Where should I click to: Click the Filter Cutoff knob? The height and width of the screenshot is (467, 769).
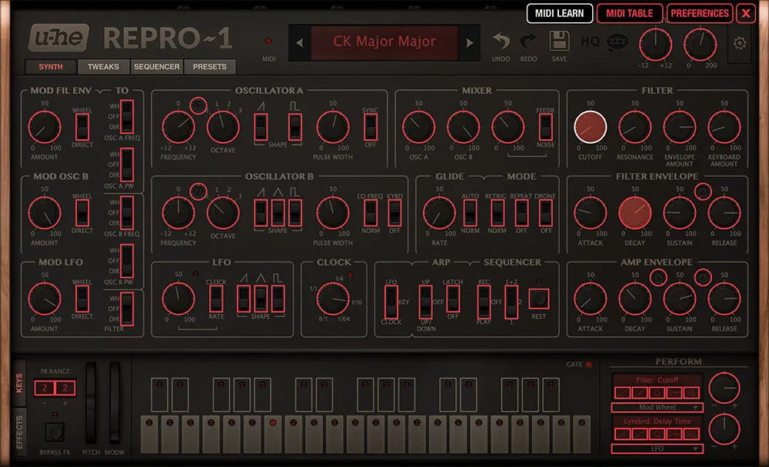point(590,127)
